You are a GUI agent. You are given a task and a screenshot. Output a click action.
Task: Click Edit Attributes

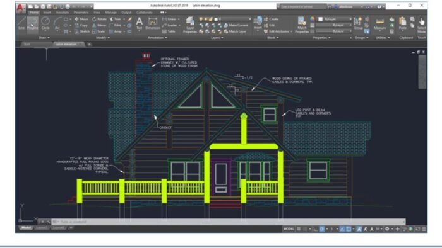click(x=277, y=31)
